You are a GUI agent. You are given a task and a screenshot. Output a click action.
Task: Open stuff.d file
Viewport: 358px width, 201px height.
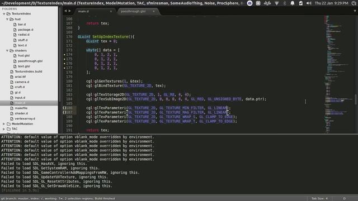tap(22, 40)
